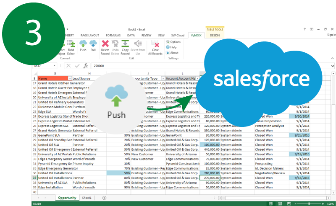Image resolution: width=336 pixels, height=206 pixels.
Task: Select column G header
Action: tap(55, 74)
